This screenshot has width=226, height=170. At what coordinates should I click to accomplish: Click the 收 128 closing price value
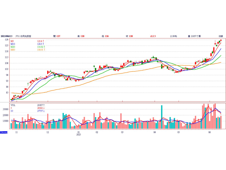point(129,36)
